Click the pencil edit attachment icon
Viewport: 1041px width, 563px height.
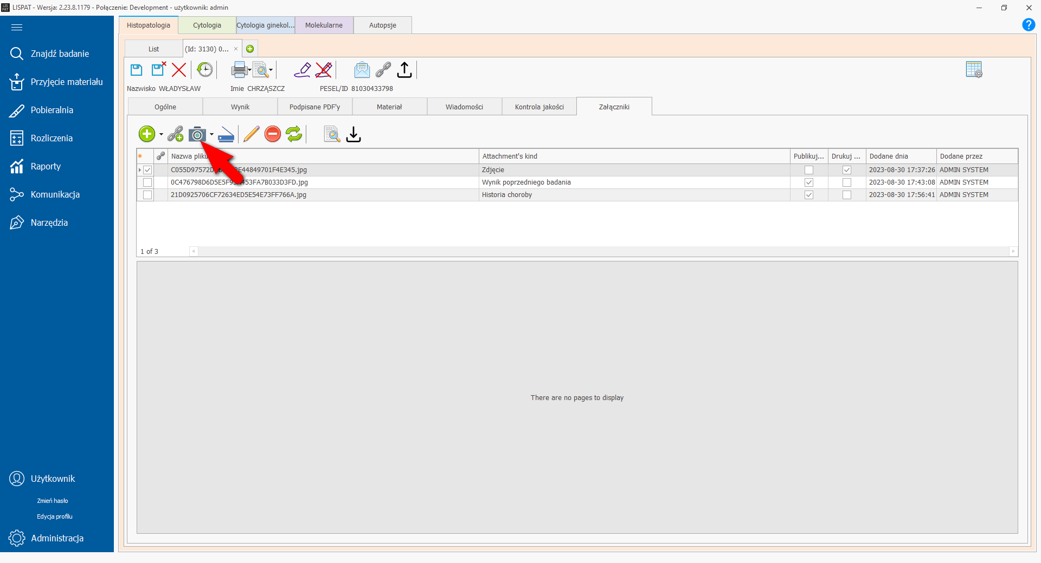[251, 134]
